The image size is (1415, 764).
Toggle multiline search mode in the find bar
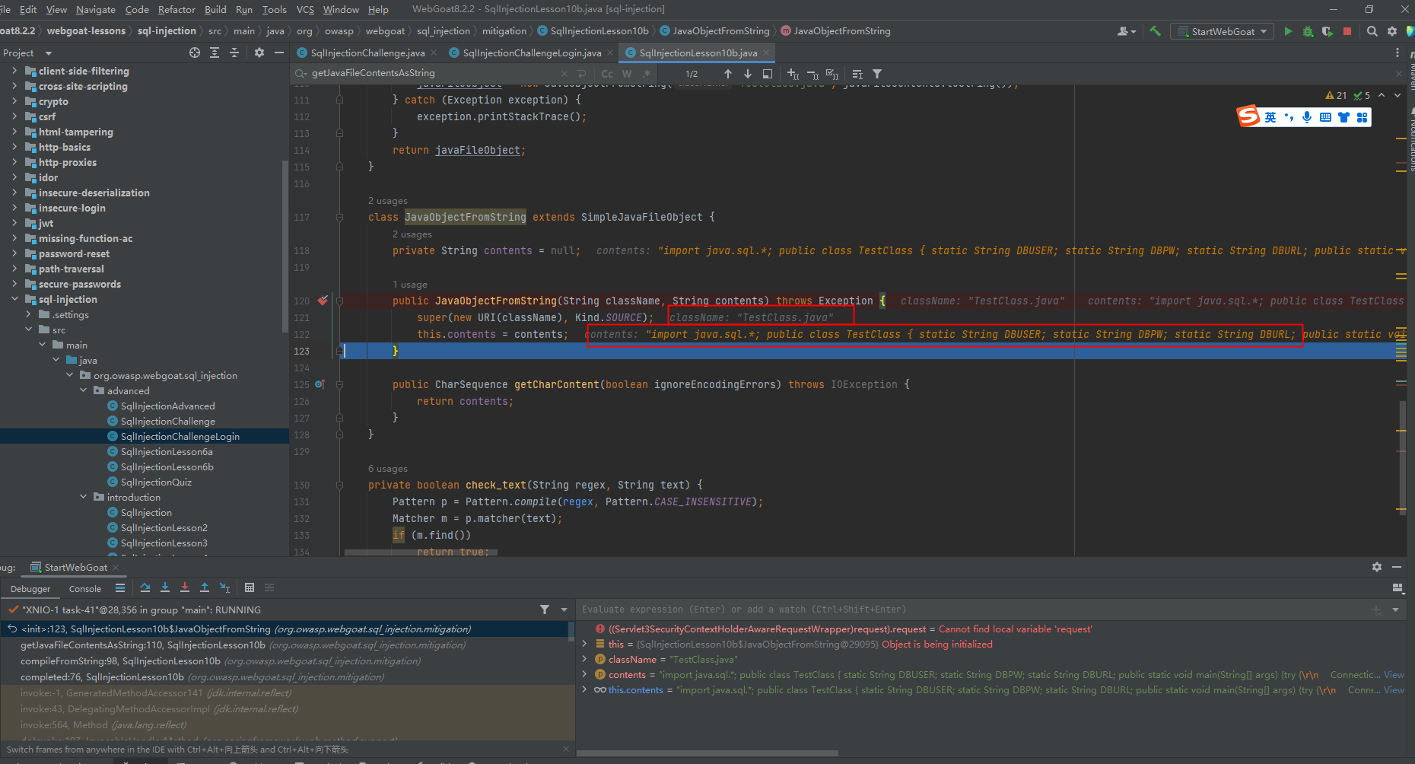click(x=581, y=74)
